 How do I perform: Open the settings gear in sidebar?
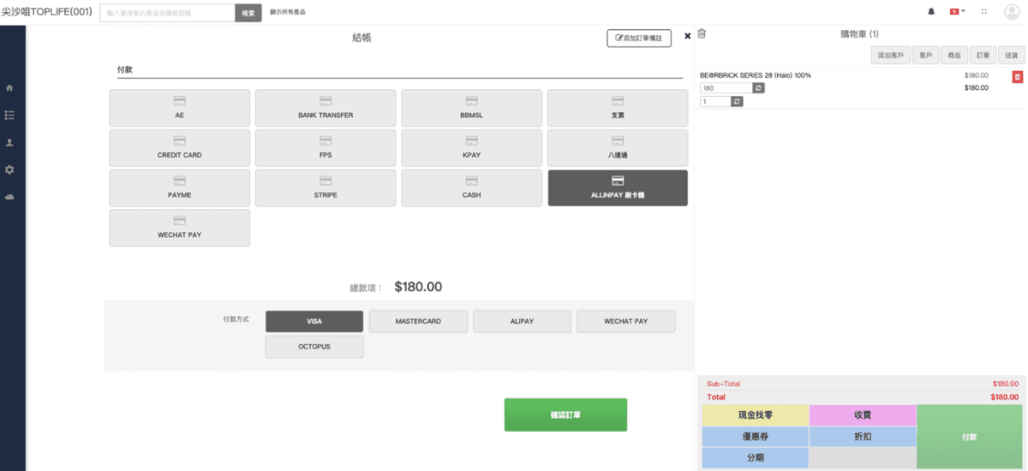point(9,170)
